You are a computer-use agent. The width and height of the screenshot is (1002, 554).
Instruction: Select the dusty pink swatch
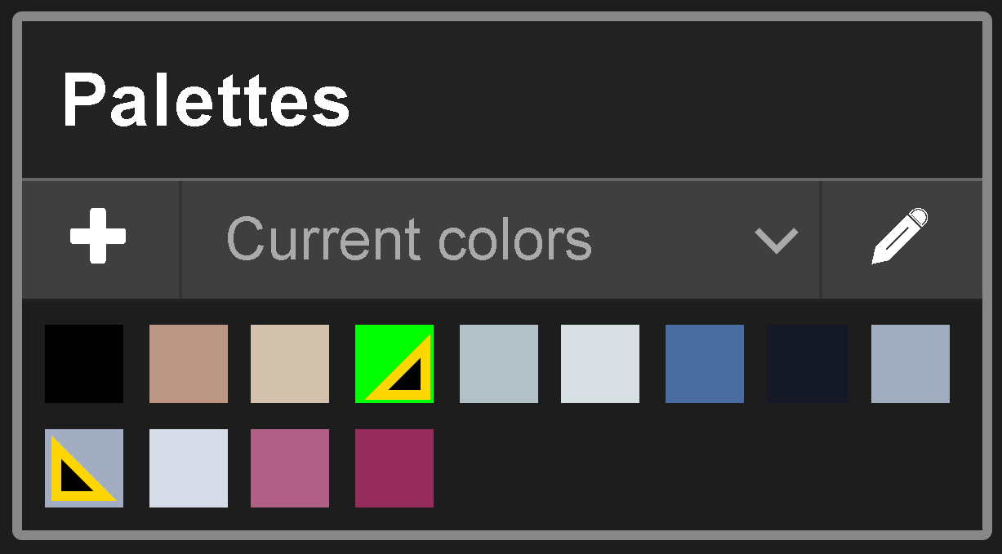[x=290, y=468]
